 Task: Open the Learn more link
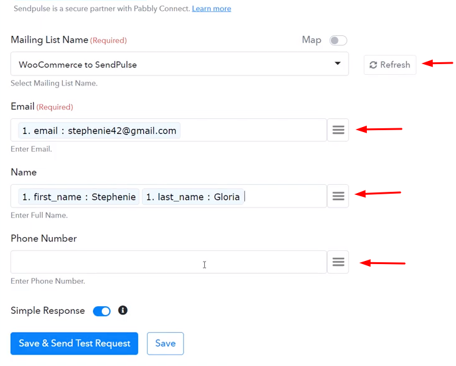click(212, 8)
